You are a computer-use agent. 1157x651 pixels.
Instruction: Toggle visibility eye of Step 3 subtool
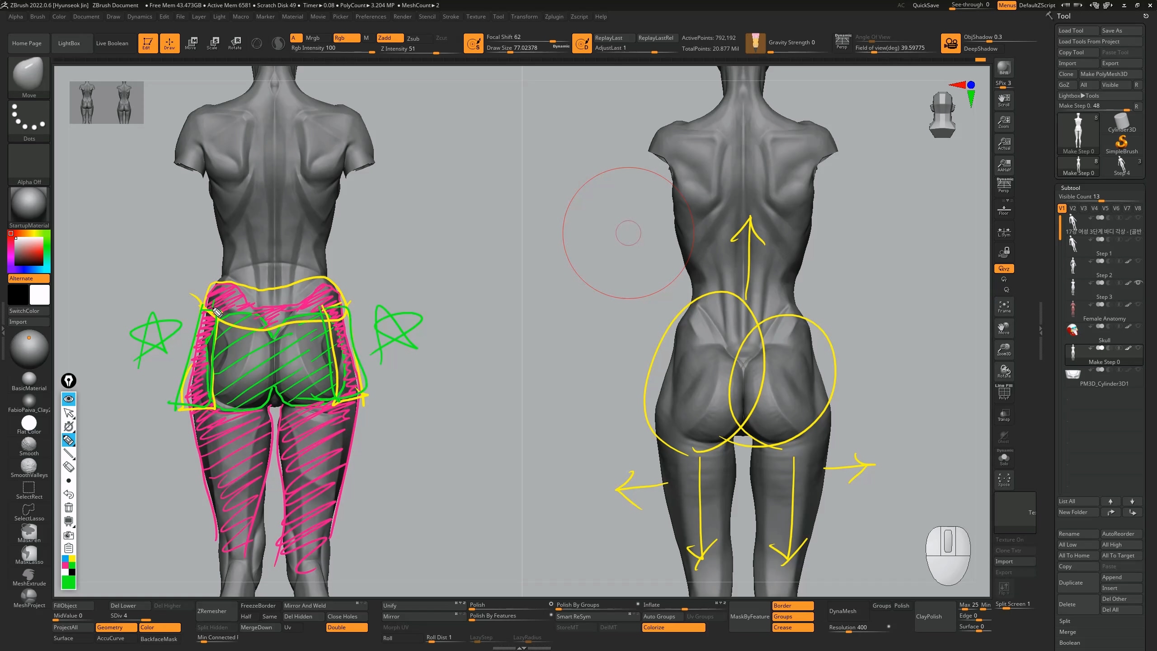pyautogui.click(x=1138, y=283)
